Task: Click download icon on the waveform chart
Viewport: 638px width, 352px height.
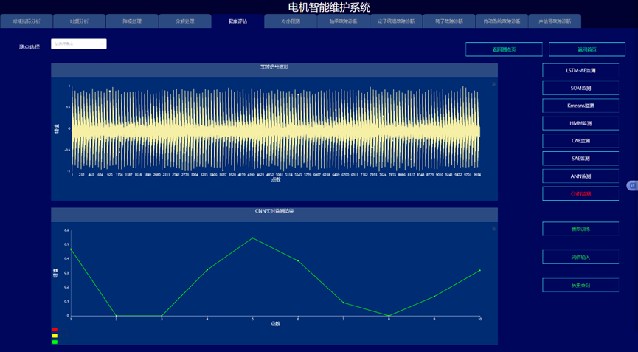Action: pos(494,85)
